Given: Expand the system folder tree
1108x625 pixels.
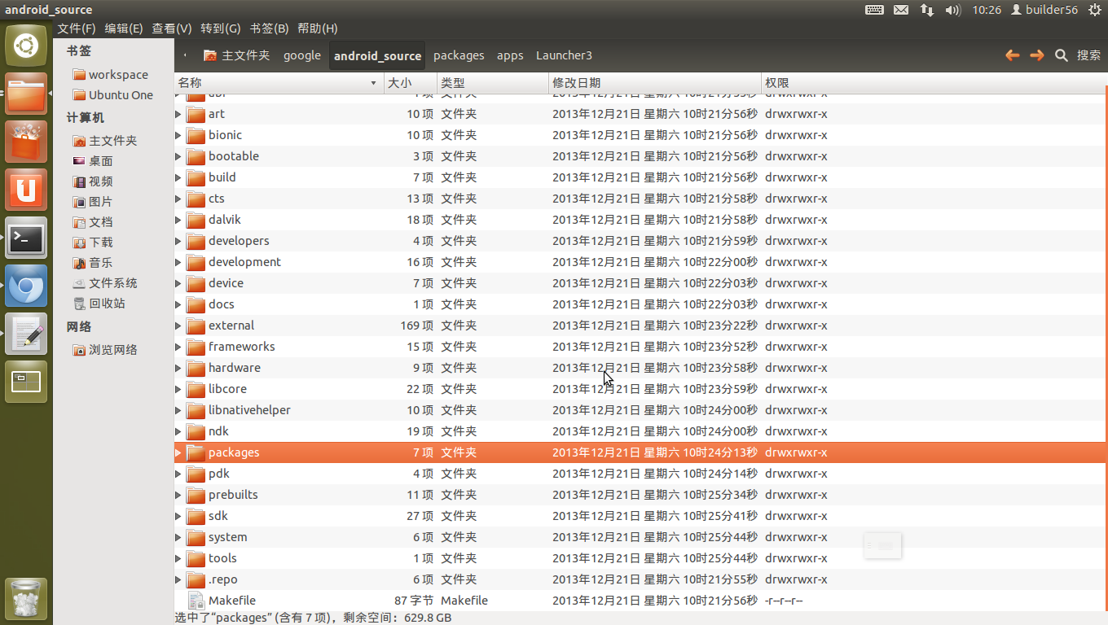Looking at the screenshot, I should pos(178,537).
